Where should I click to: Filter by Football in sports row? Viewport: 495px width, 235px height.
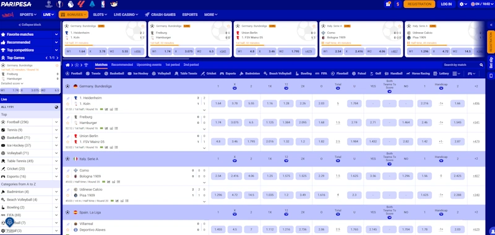[x=74, y=73]
